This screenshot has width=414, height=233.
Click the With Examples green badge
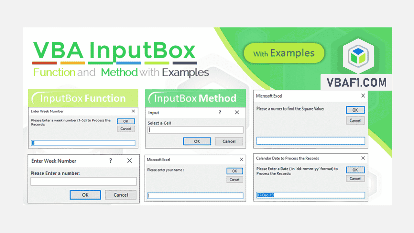click(284, 53)
